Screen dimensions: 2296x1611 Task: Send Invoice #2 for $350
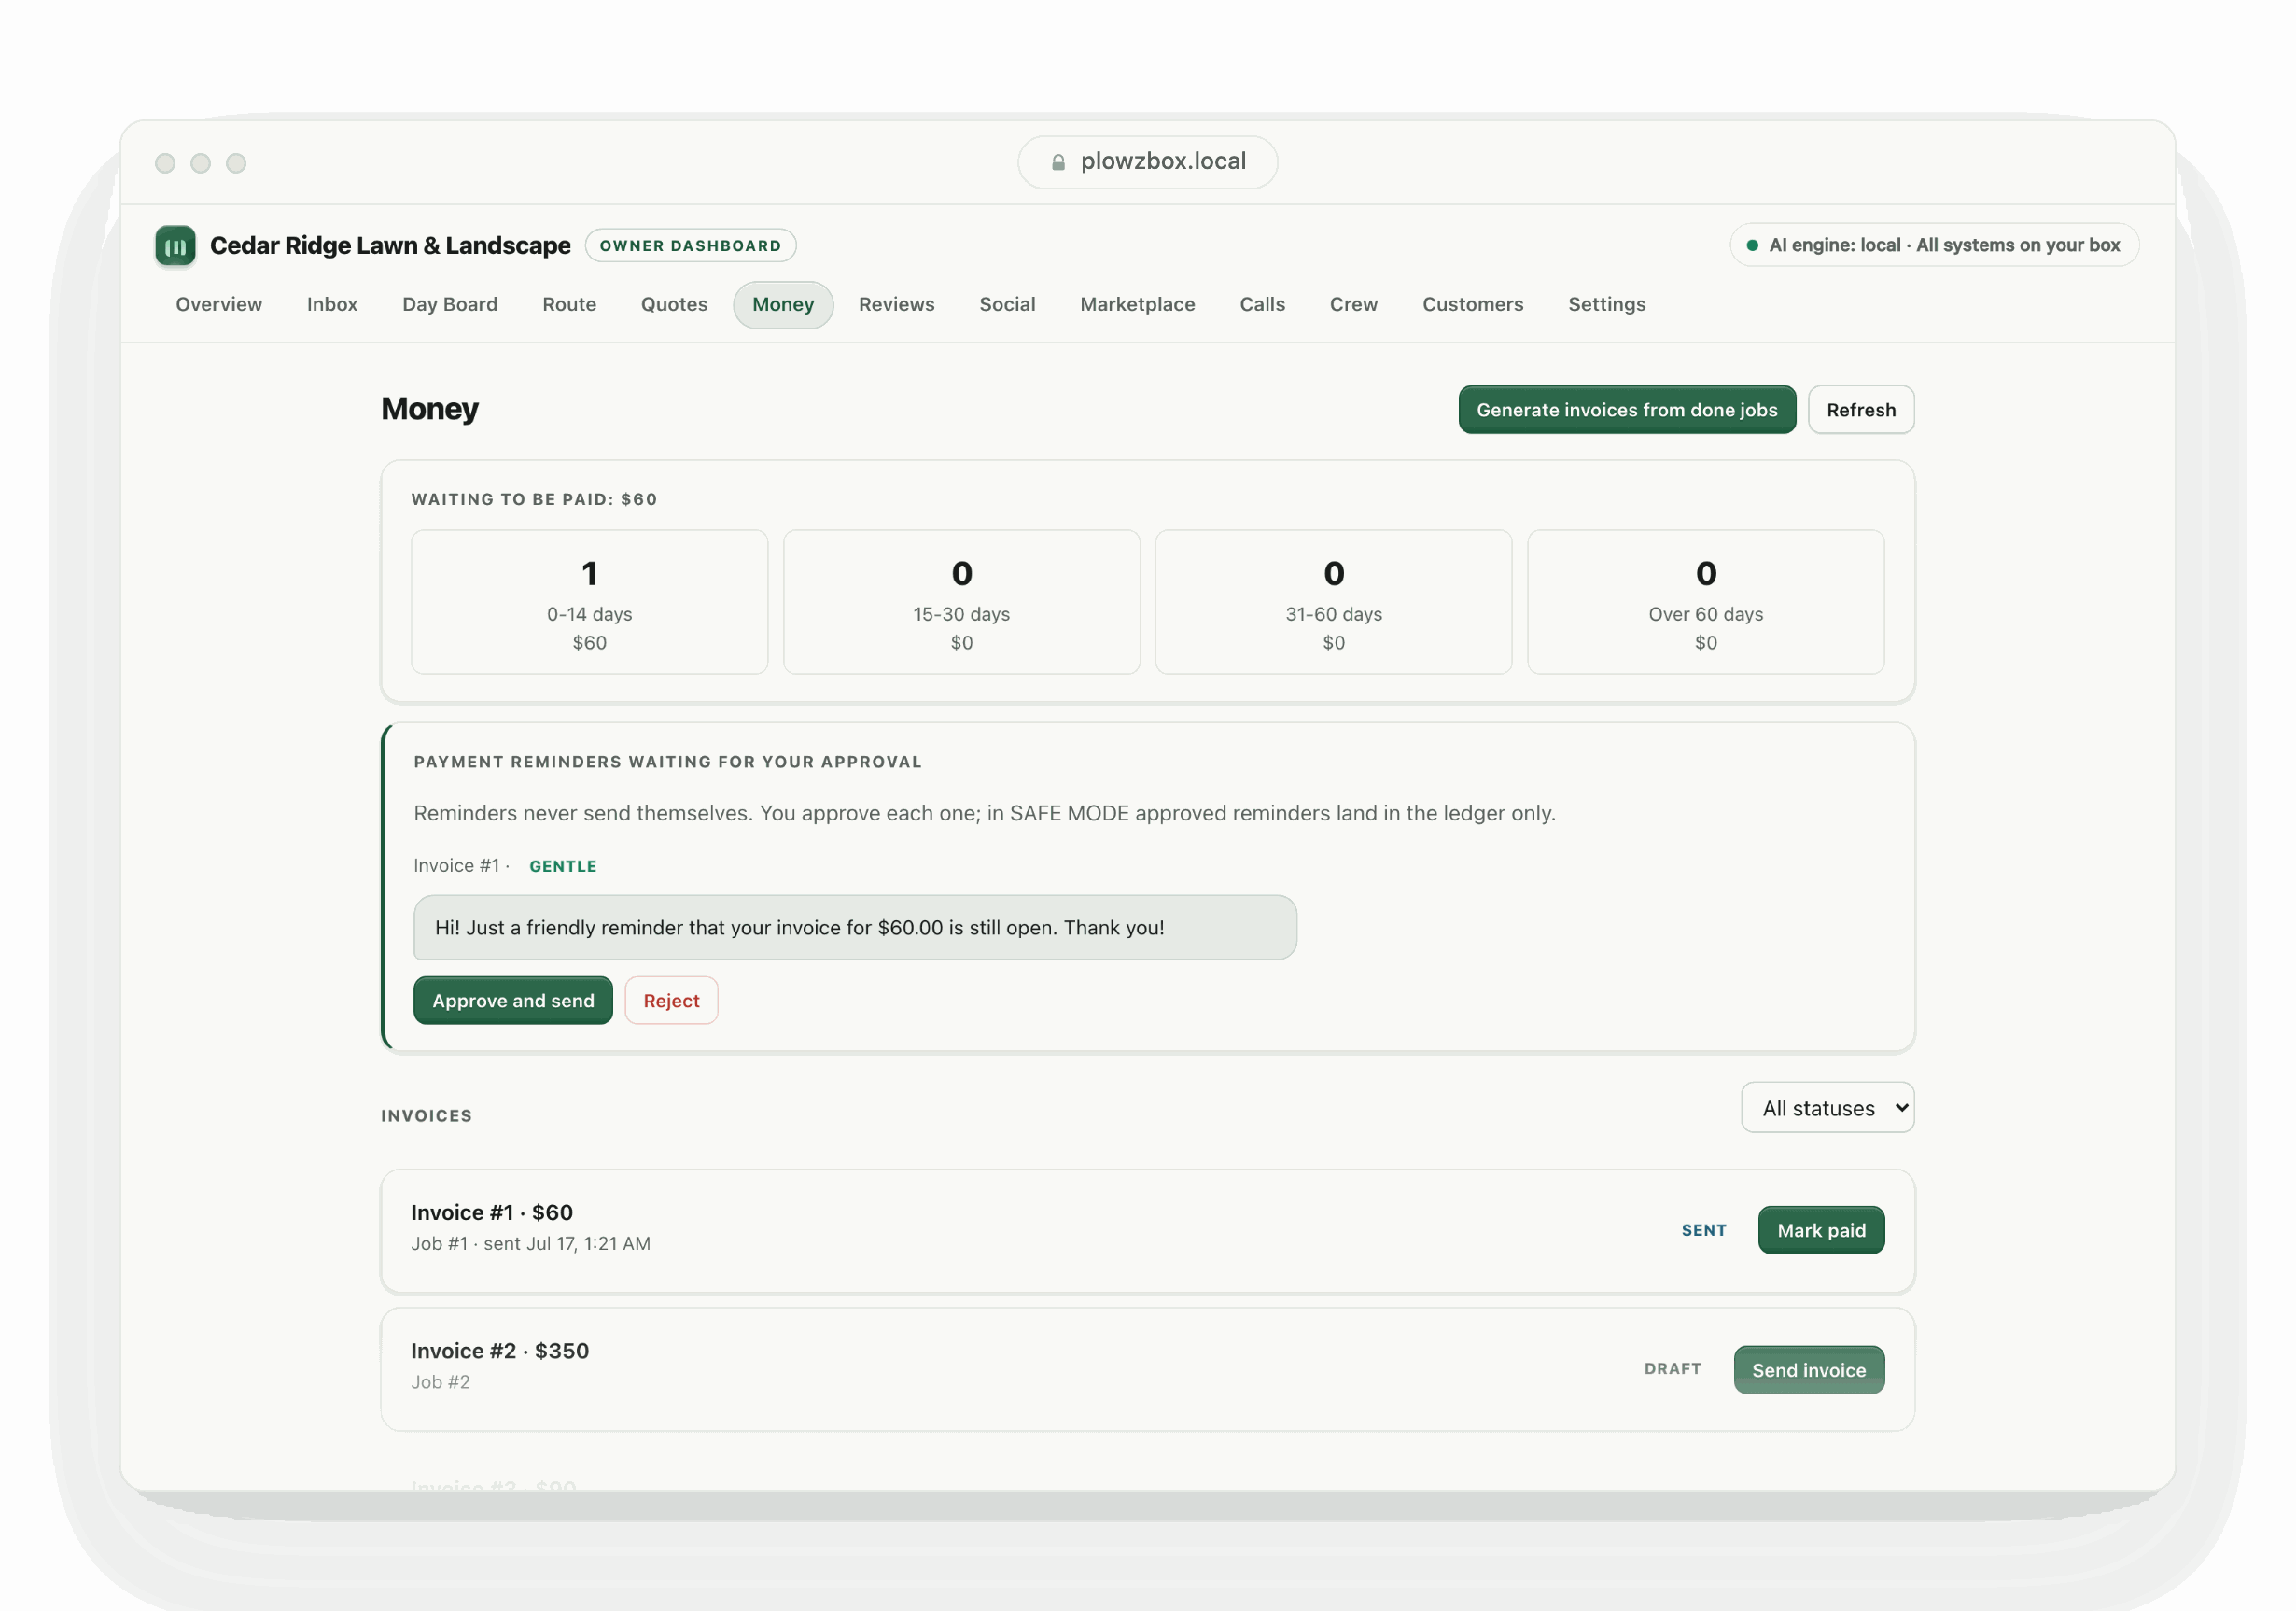point(1808,1370)
